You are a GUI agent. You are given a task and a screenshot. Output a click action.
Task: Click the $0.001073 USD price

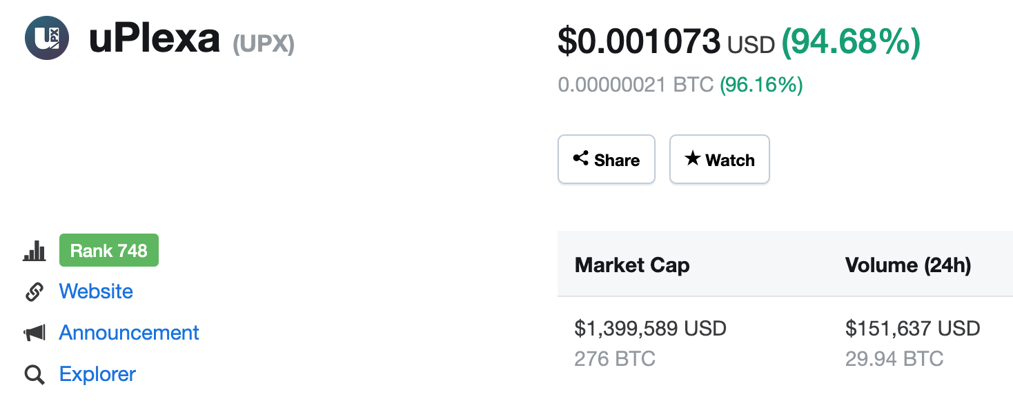pos(667,42)
